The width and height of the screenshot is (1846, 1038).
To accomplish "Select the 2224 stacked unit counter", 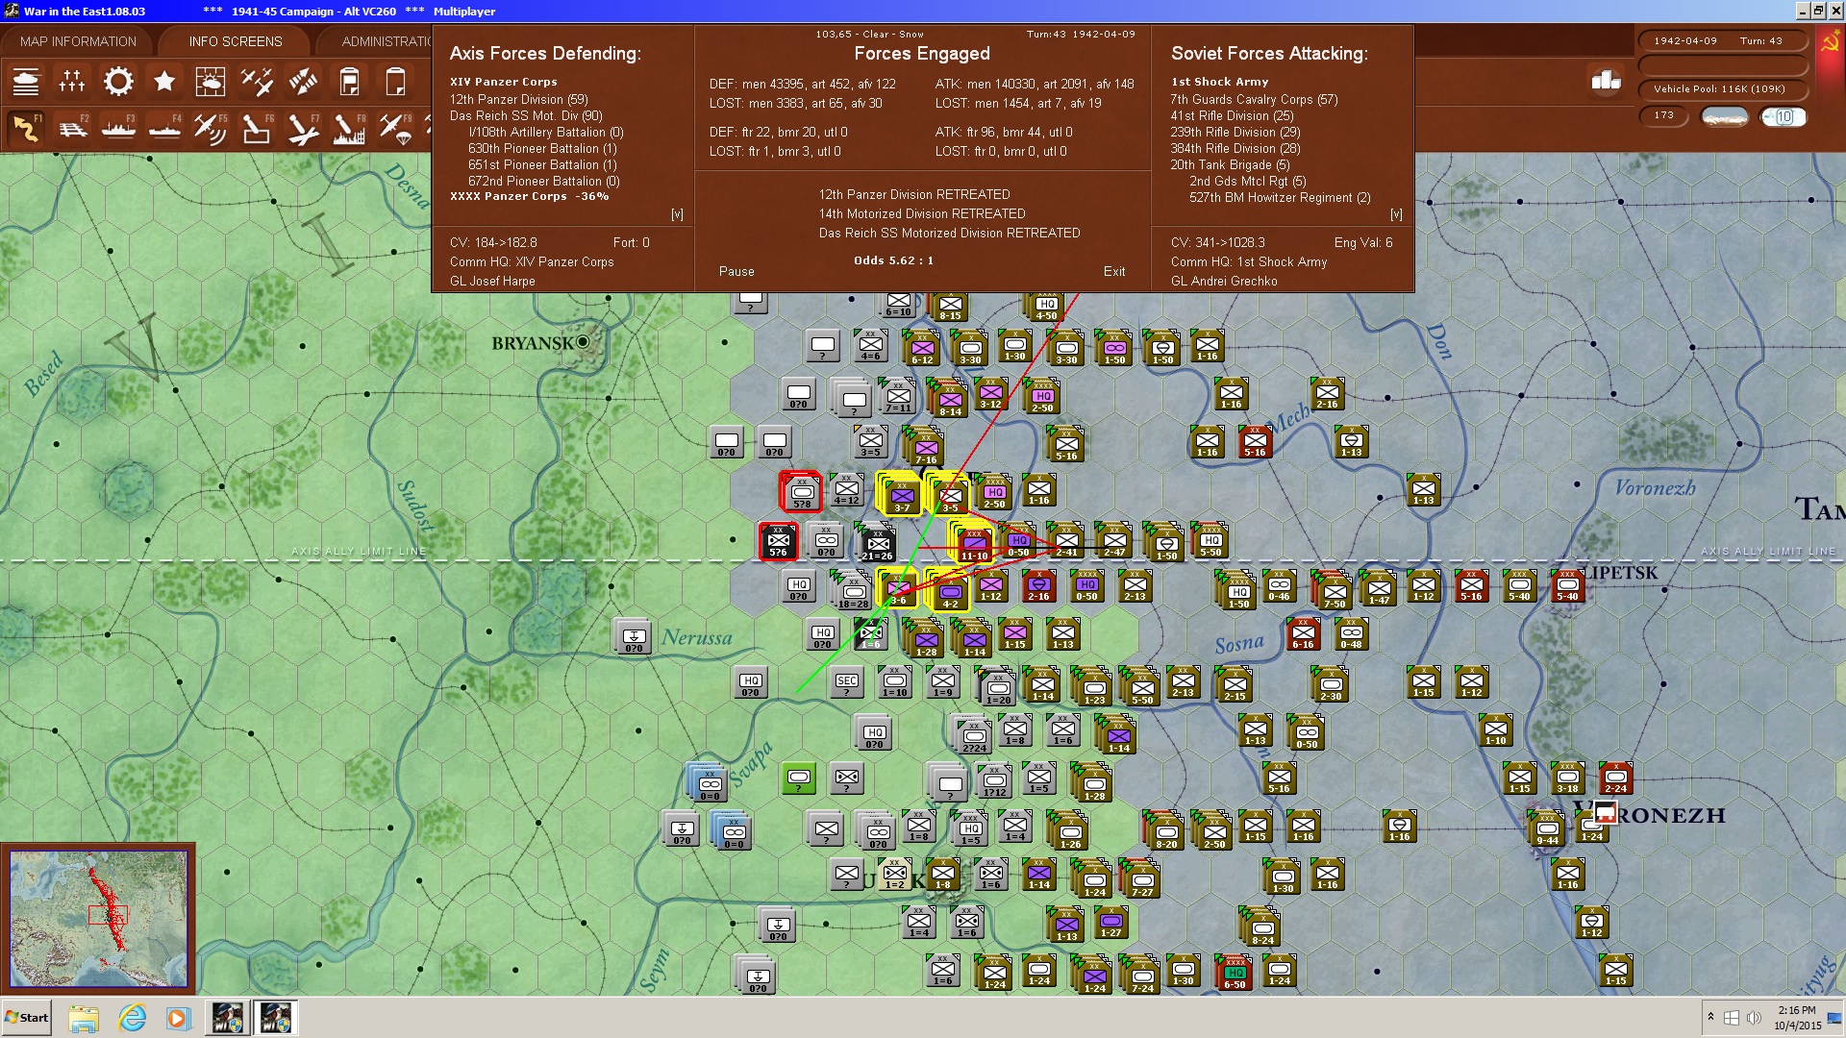I will click(973, 735).
